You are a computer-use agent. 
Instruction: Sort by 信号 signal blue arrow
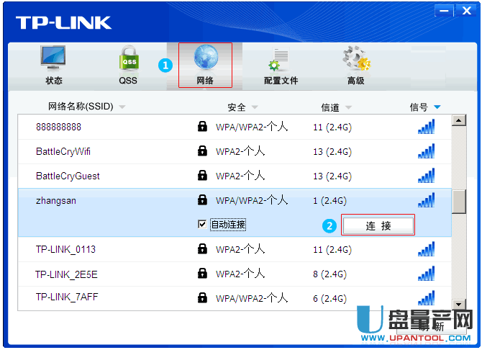[x=437, y=107]
